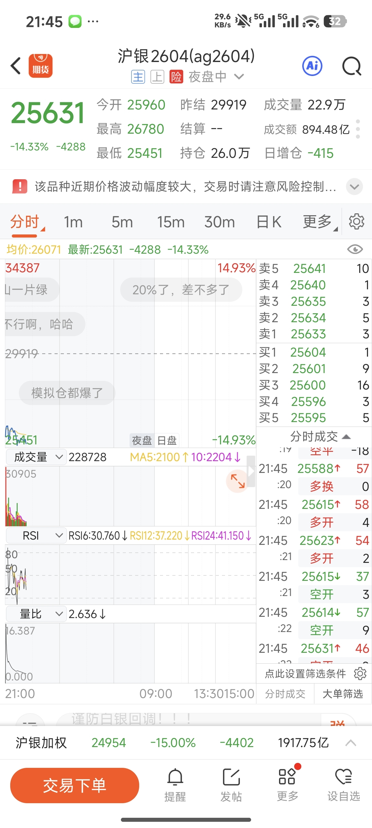This screenshot has height=828, width=372.
Task: Switch to the 5m chart tab
Action: pos(122,222)
